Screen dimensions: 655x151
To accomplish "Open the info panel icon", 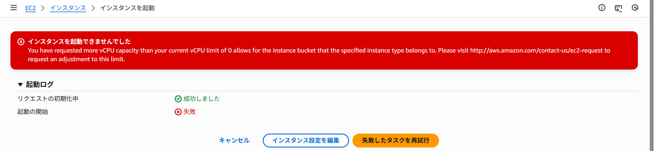I will (602, 8).
